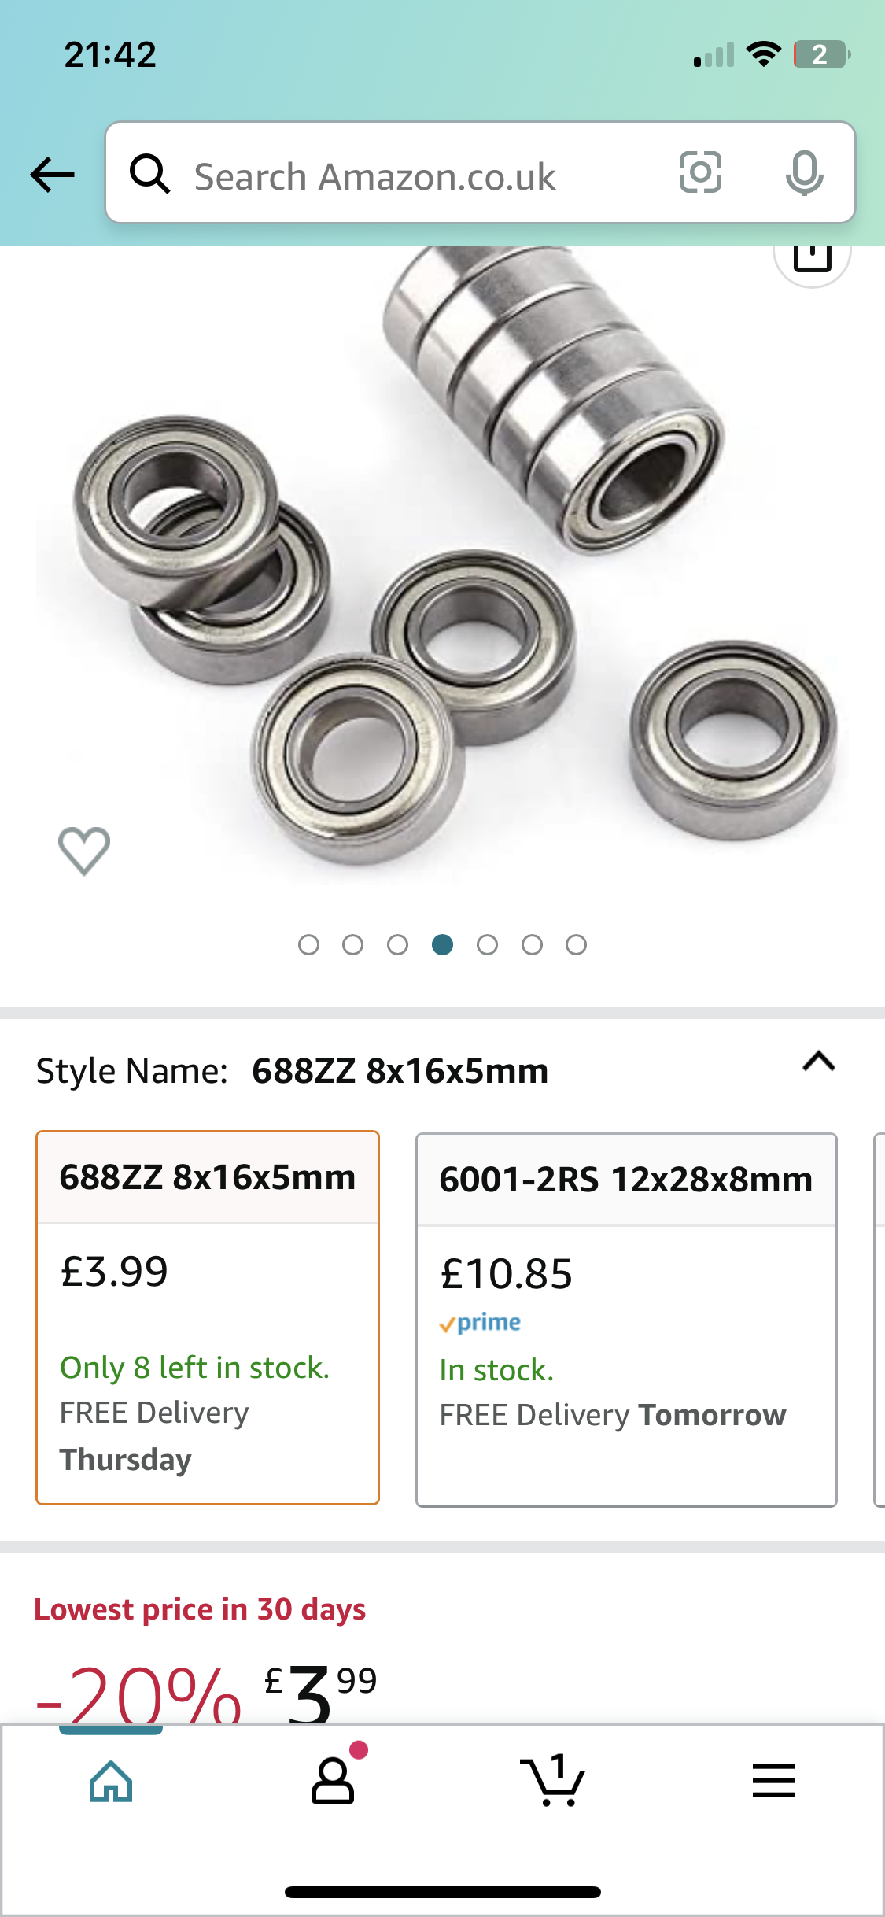The height and width of the screenshot is (1917, 885).
Task: Tap the battery status icon
Action: click(x=820, y=54)
